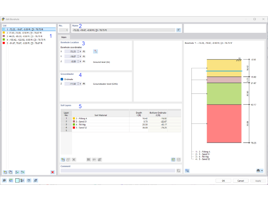268x201 pixels.
Task: Click the Apply button
Action: pyautogui.click(x=258, y=181)
